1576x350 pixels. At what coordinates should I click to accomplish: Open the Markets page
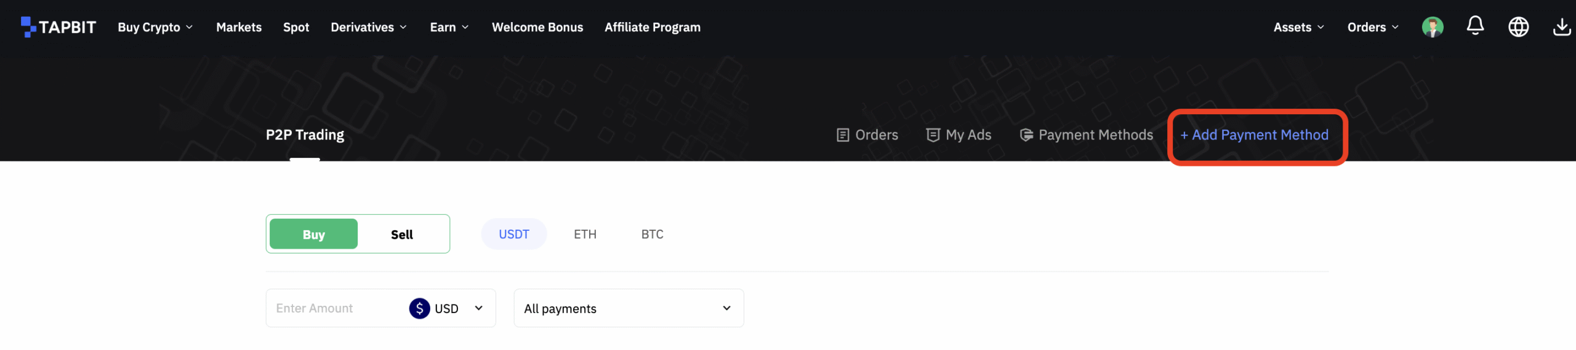click(x=239, y=27)
